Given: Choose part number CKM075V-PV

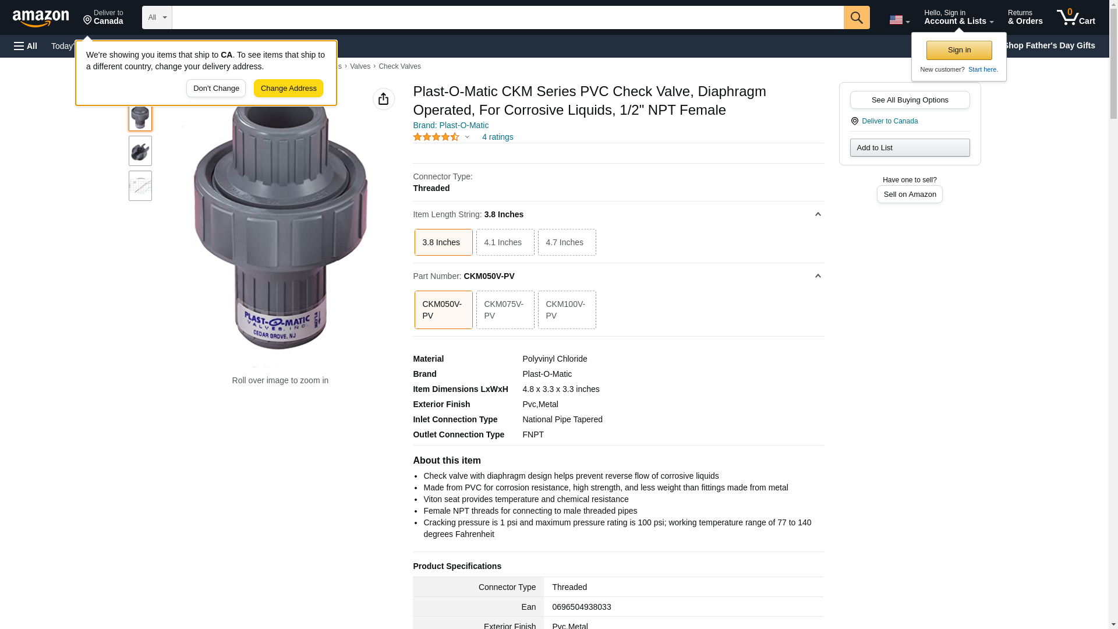Looking at the screenshot, I should point(505,310).
